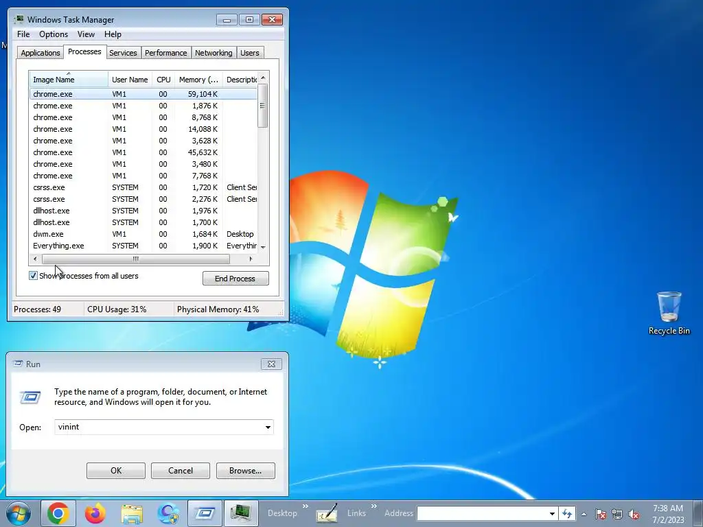Open the Options menu in Task Manager
This screenshot has height=527, width=703.
(54, 34)
